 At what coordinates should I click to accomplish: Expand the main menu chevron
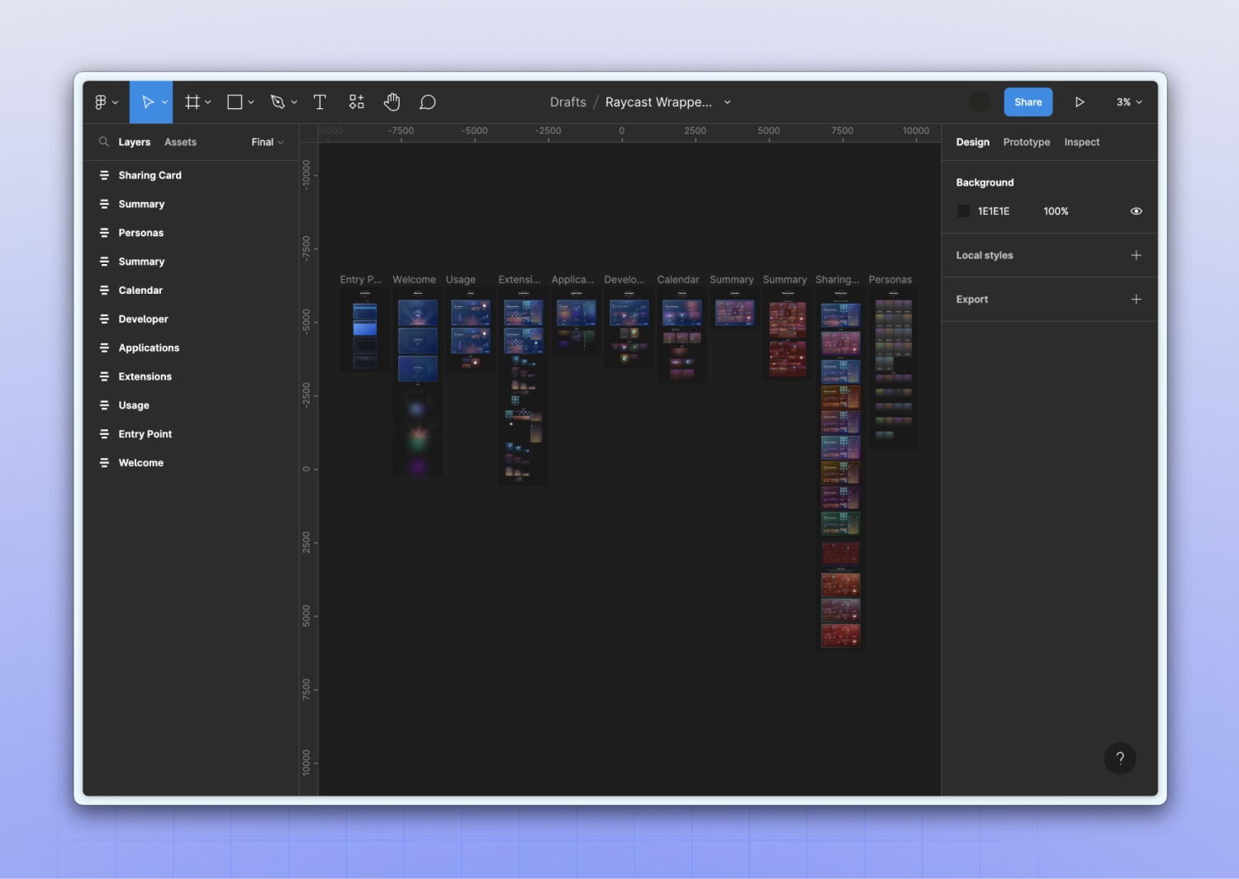(x=115, y=102)
